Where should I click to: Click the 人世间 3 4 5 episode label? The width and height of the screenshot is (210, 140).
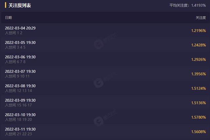point(15,48)
